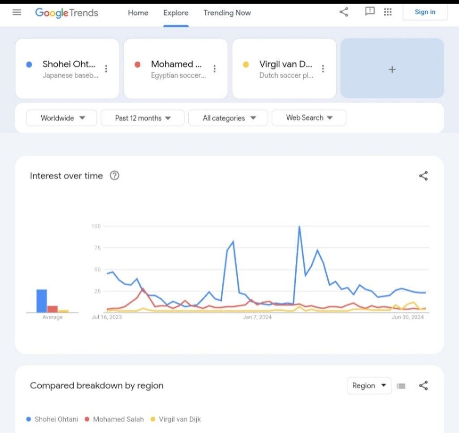Image resolution: width=459 pixels, height=433 pixels.
Task: Open the Google apps grid
Action: (x=388, y=12)
